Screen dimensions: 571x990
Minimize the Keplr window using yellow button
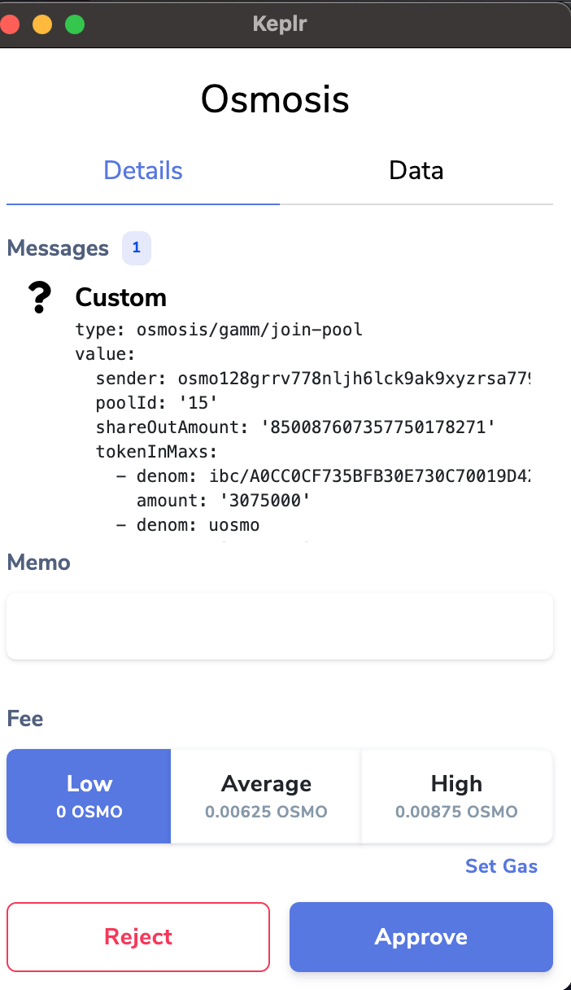pos(42,24)
